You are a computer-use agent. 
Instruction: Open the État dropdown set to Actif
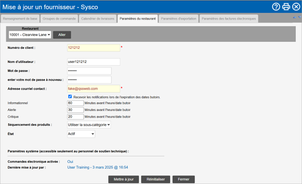pyautogui.click(x=81, y=134)
